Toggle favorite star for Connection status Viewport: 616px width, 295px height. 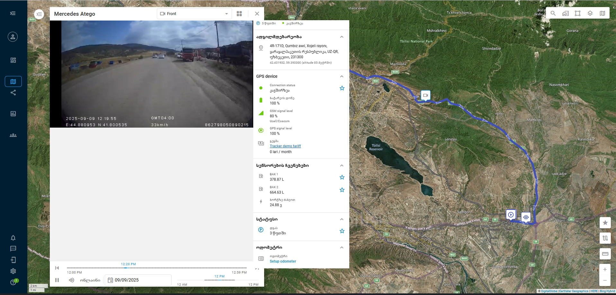click(x=342, y=88)
